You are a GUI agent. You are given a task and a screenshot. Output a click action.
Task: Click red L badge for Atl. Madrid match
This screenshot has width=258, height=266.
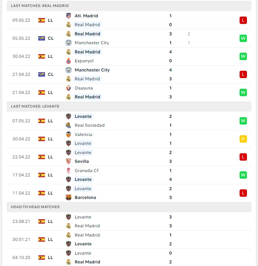click(243, 20)
